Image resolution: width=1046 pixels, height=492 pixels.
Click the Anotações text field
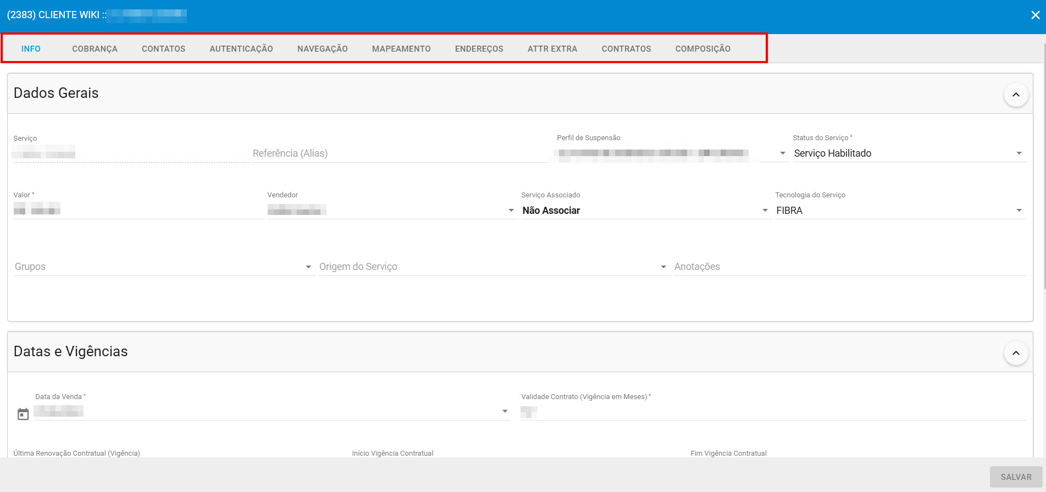pos(850,267)
